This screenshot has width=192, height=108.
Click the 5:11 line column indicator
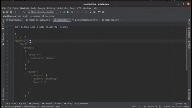[140, 106]
